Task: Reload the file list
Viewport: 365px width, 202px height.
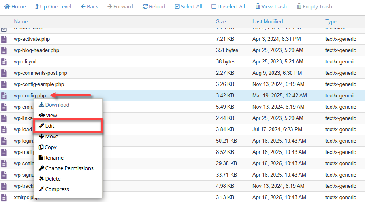Action: click(x=154, y=6)
